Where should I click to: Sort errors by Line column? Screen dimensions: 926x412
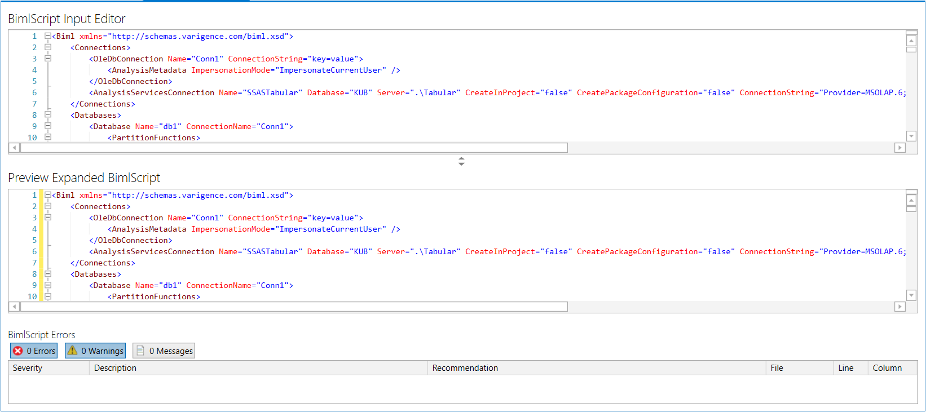tap(850, 368)
